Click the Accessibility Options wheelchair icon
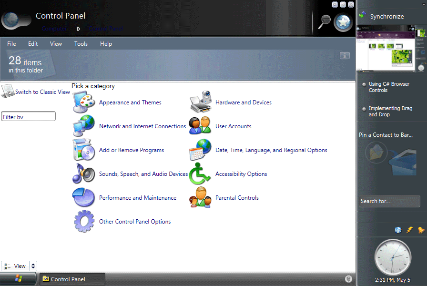This screenshot has height=286, width=427. 200,174
